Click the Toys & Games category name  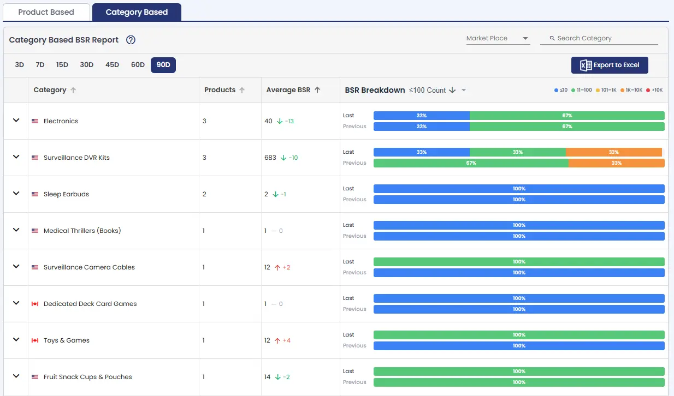(x=67, y=340)
